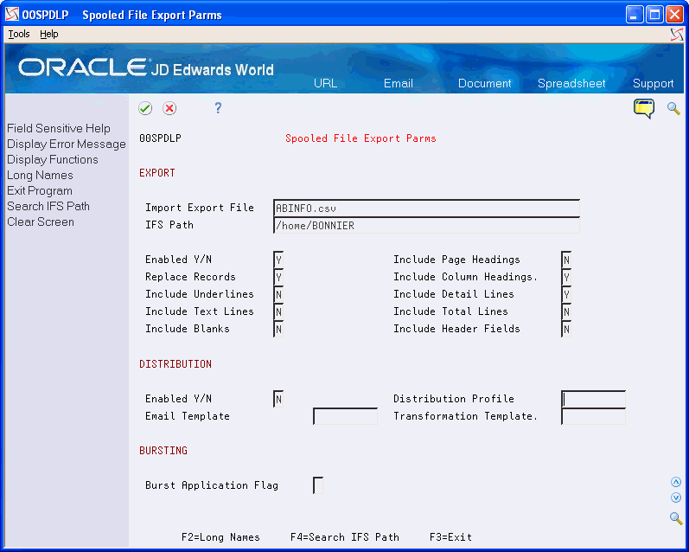This screenshot has width=689, height=552.
Task: Select Display Functions in sidebar
Action: [x=52, y=160]
